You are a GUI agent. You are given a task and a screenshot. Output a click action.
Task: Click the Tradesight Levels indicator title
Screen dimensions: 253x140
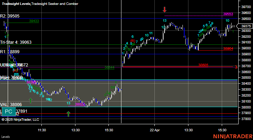16,4
